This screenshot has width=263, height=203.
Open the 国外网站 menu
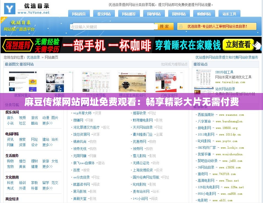[179, 13]
